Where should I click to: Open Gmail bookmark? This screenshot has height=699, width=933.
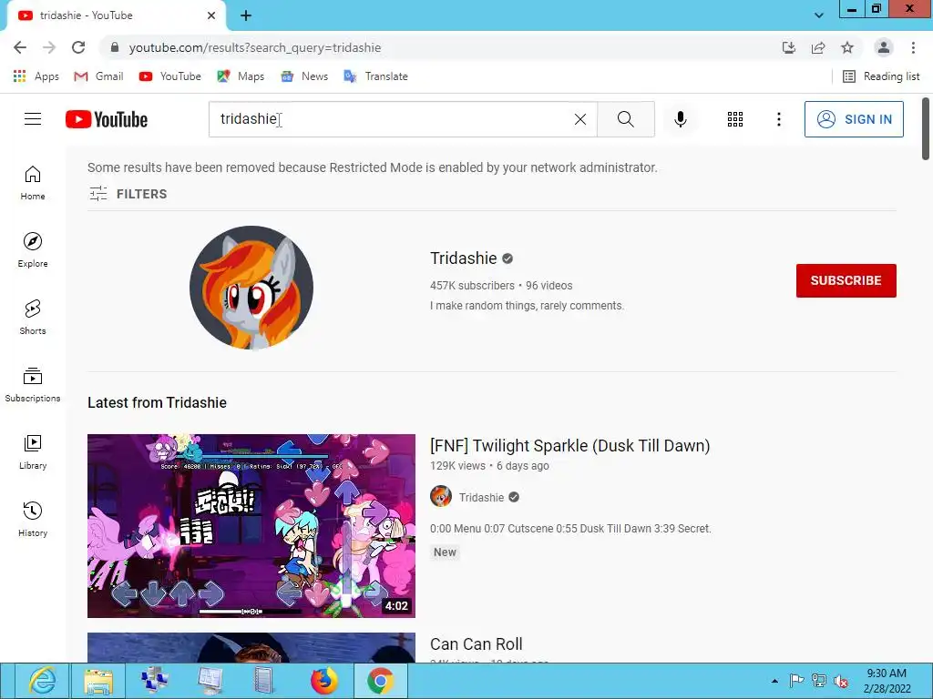coord(98,76)
